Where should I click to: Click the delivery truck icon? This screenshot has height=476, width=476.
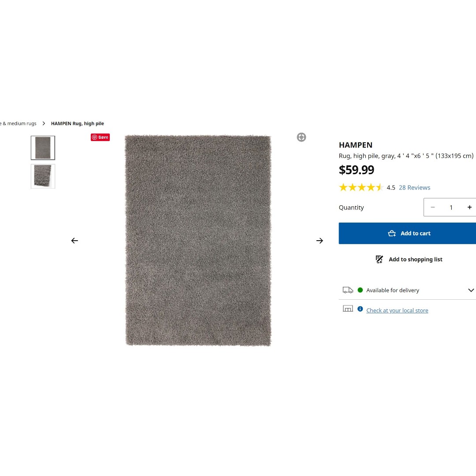[x=348, y=290]
